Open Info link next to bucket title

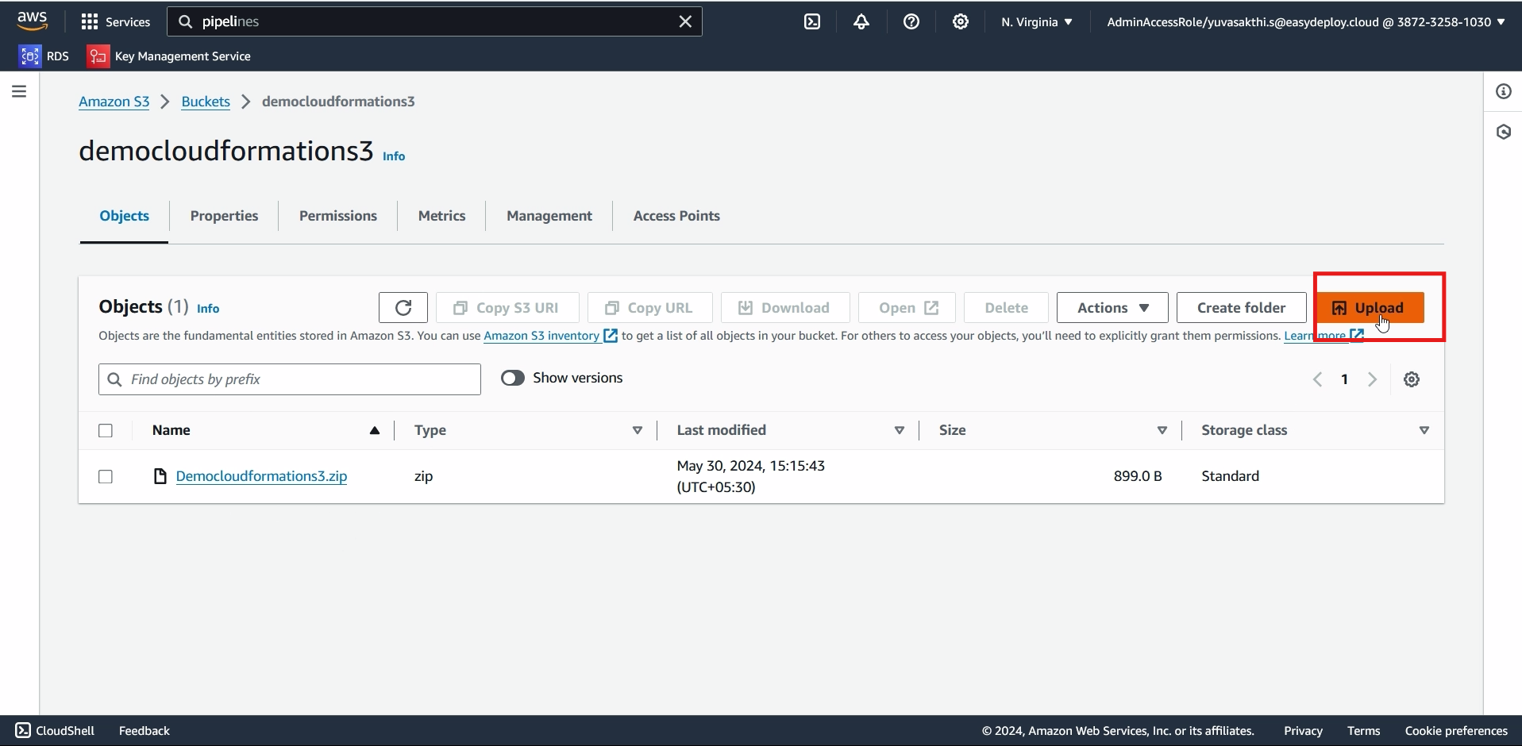pyautogui.click(x=394, y=156)
